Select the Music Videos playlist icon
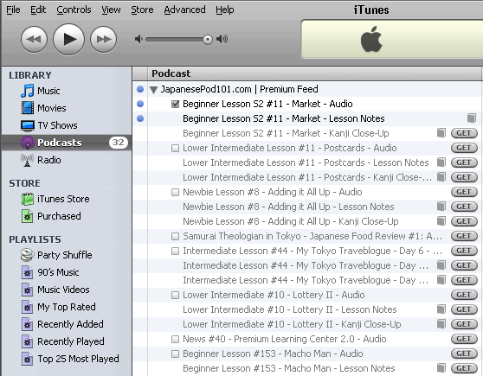Image resolution: width=483 pixels, height=376 pixels. [28, 290]
